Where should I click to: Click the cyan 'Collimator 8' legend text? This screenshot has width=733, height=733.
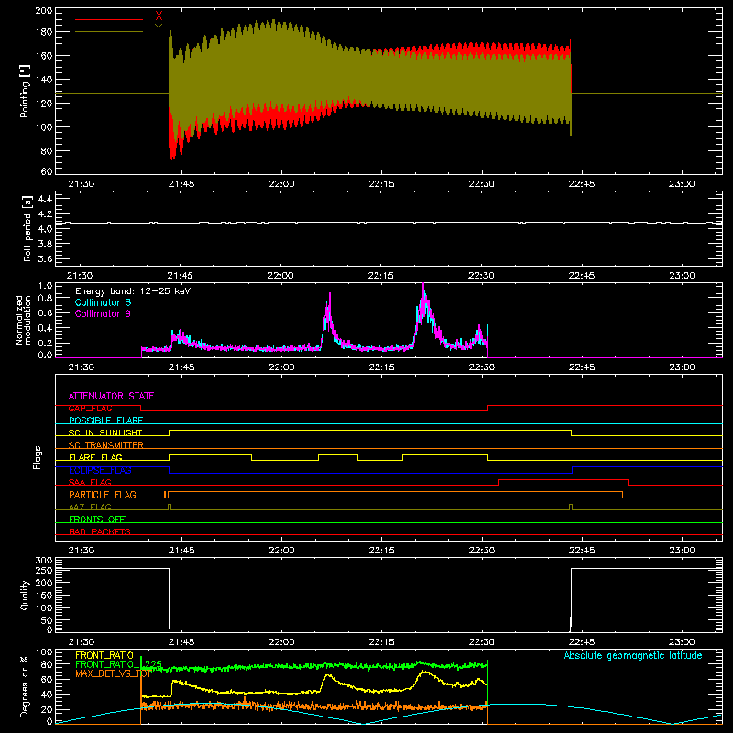tap(103, 302)
